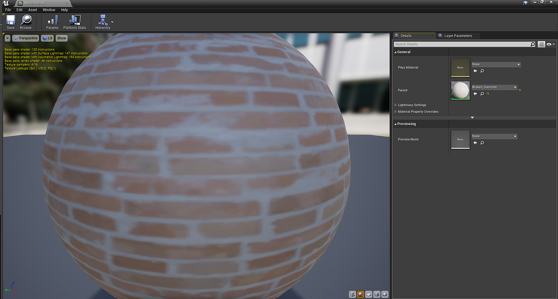
Task: Expand Lightmass Settings section
Action: (411, 105)
